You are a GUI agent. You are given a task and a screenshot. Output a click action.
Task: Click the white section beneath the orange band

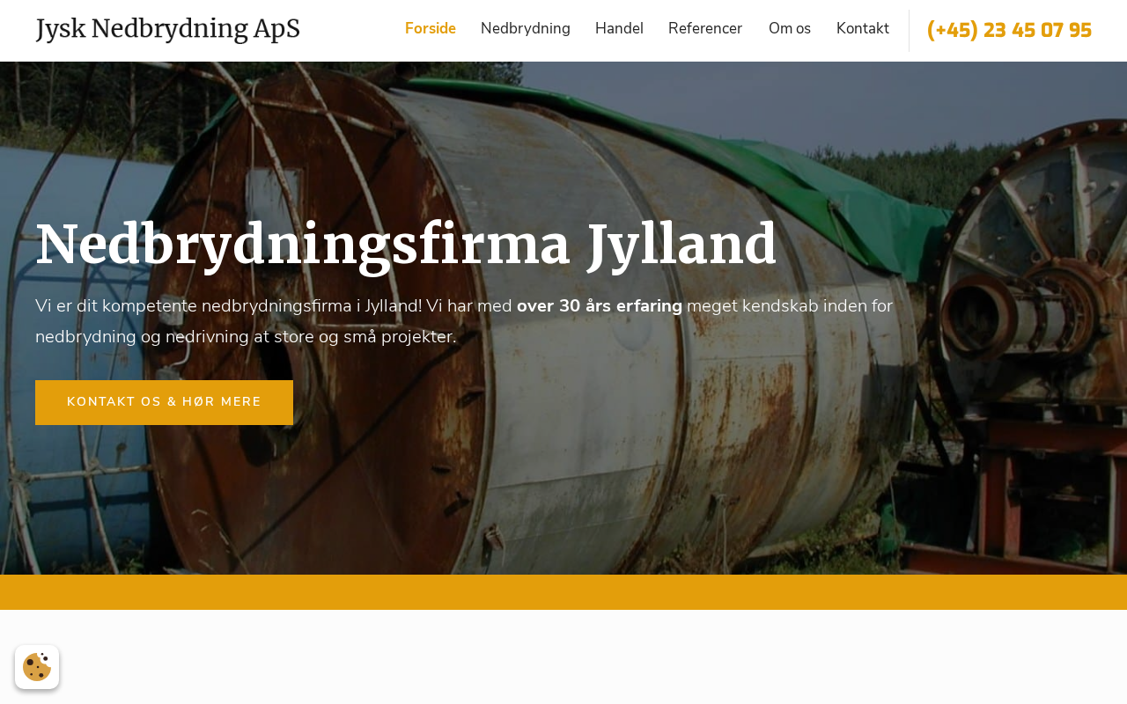[563, 656]
